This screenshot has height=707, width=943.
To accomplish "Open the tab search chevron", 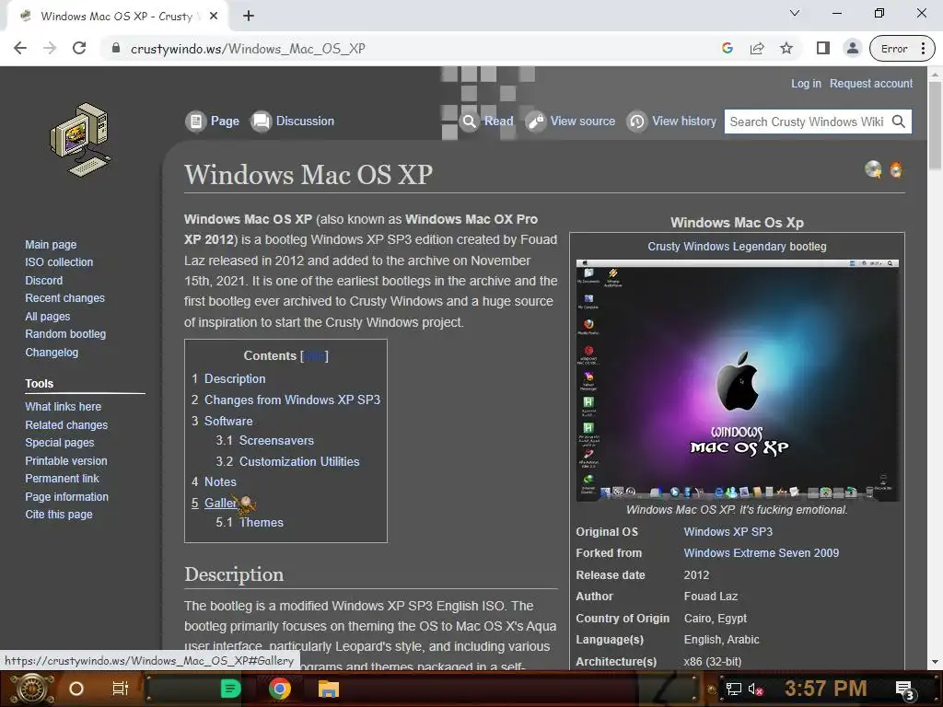I will pos(795,13).
